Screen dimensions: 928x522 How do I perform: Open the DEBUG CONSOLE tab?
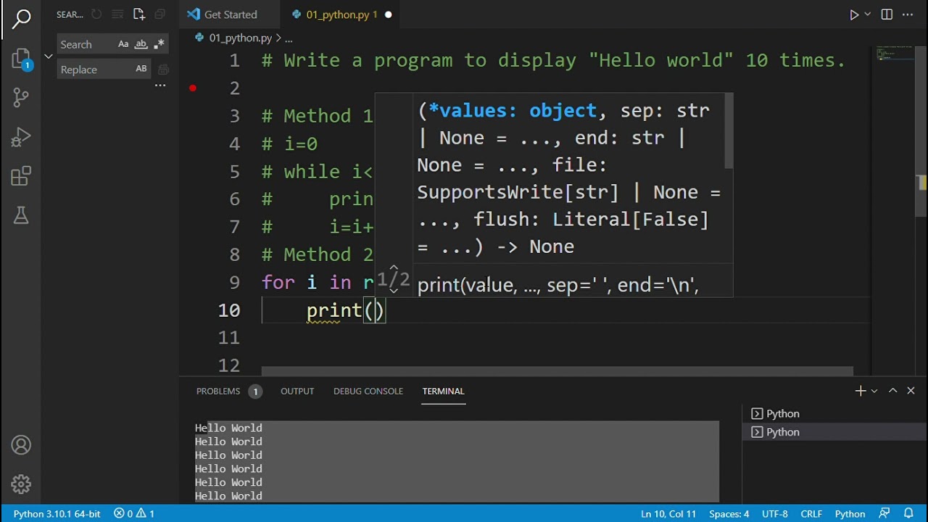(368, 391)
